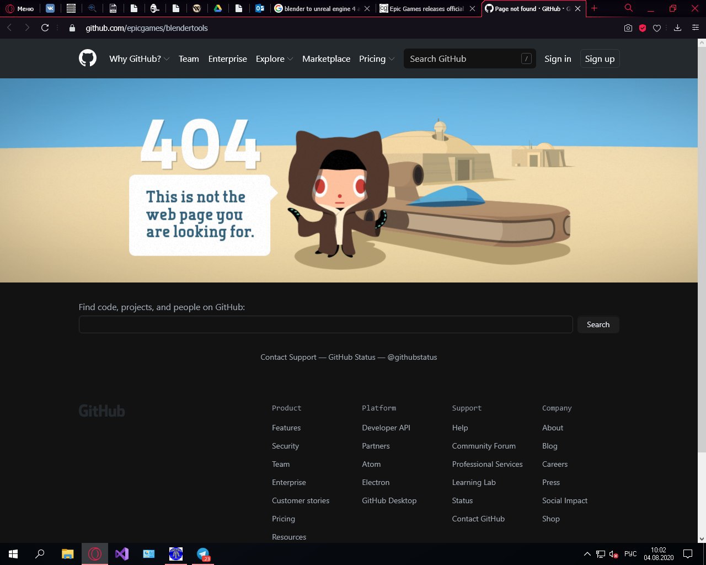Open the pinned magnifier-graph tab
Viewport: 706px width, 565px height.
point(92,8)
